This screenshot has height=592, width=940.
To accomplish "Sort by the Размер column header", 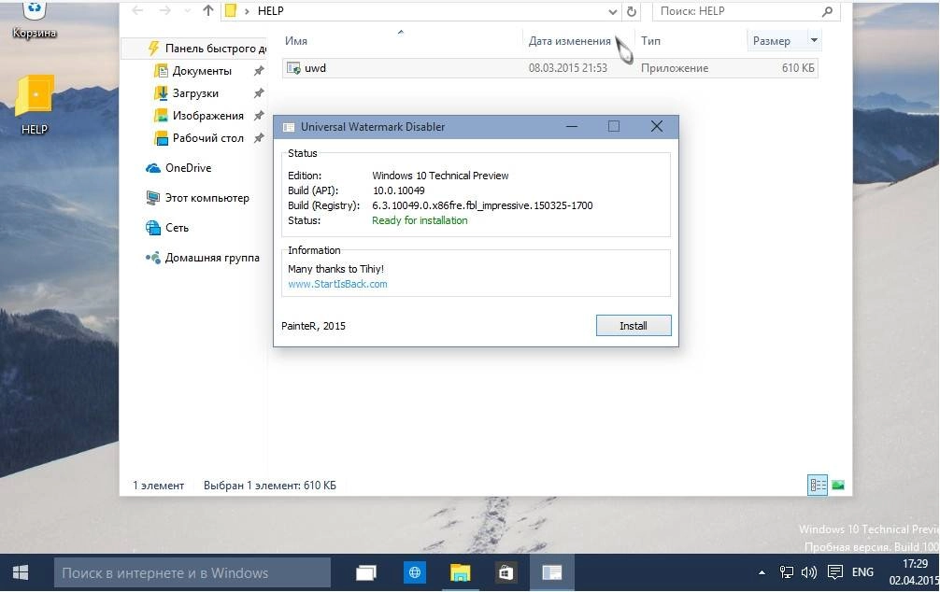I will [772, 41].
